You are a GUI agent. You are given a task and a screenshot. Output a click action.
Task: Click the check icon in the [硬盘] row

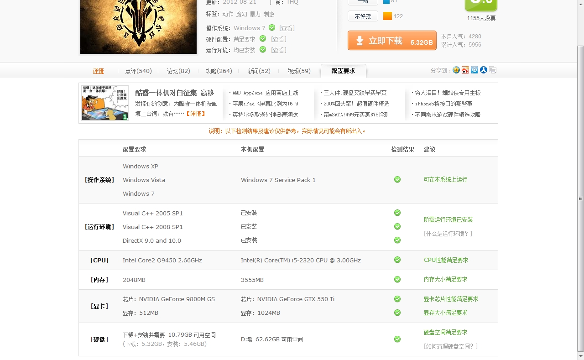pyautogui.click(x=397, y=339)
